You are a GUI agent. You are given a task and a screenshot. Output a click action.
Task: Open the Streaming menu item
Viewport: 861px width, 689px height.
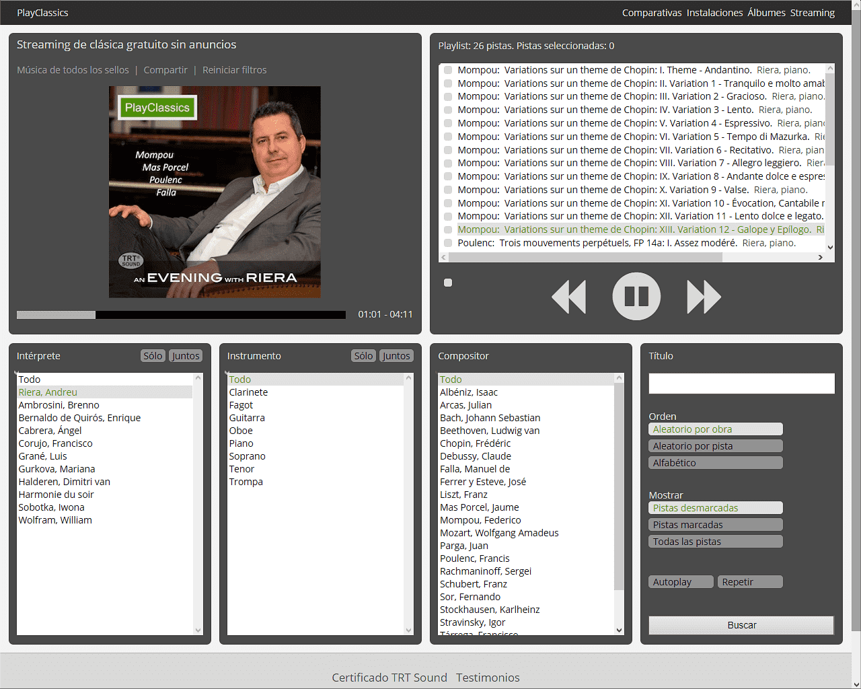(x=813, y=13)
